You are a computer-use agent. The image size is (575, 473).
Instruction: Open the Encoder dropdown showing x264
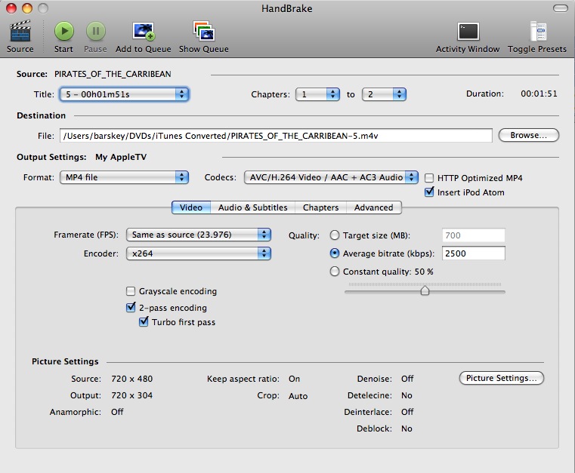click(x=199, y=253)
